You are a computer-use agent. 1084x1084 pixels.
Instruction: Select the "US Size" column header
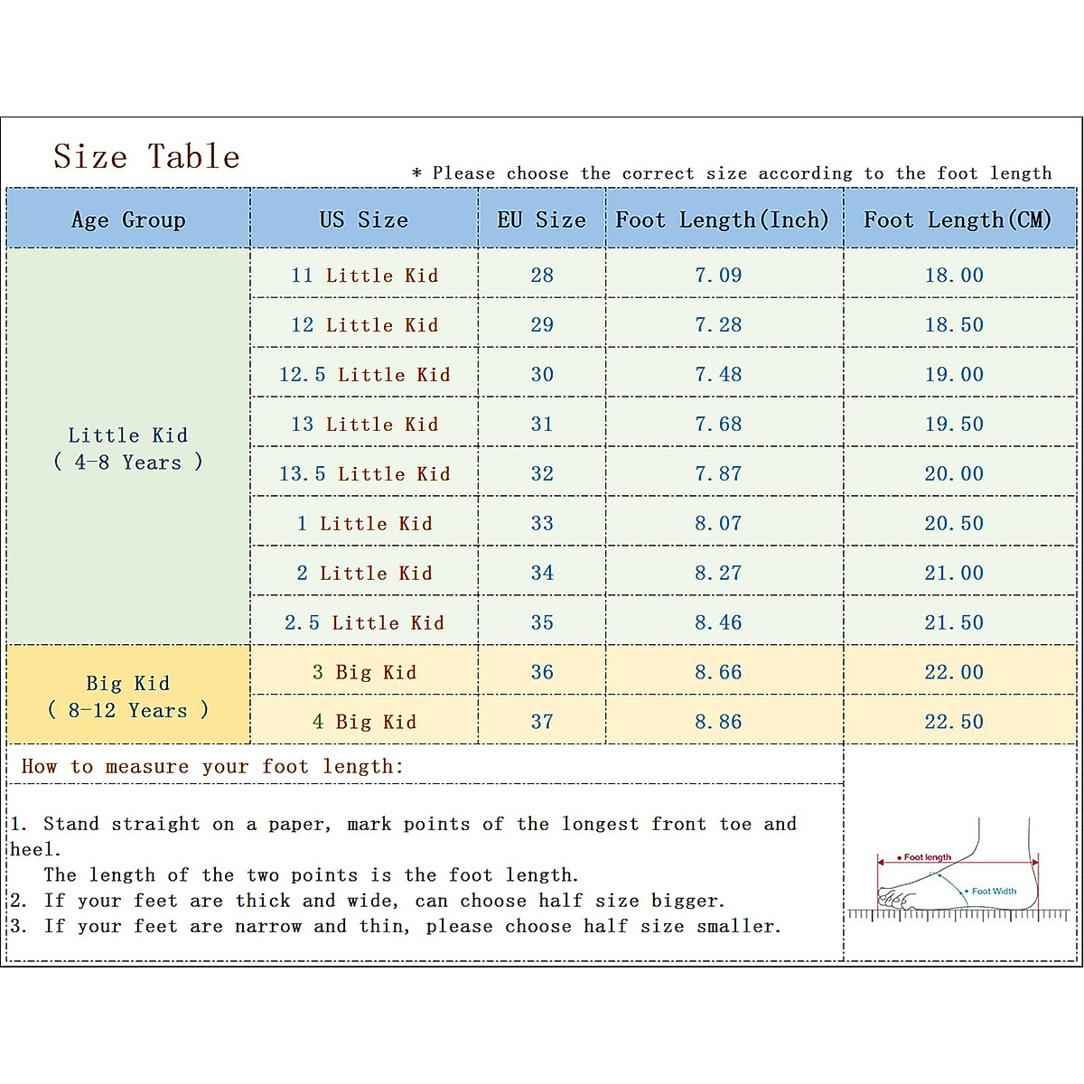(x=363, y=220)
